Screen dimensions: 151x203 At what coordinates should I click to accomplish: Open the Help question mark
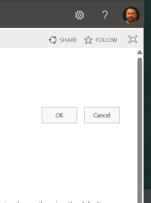pos(105,15)
